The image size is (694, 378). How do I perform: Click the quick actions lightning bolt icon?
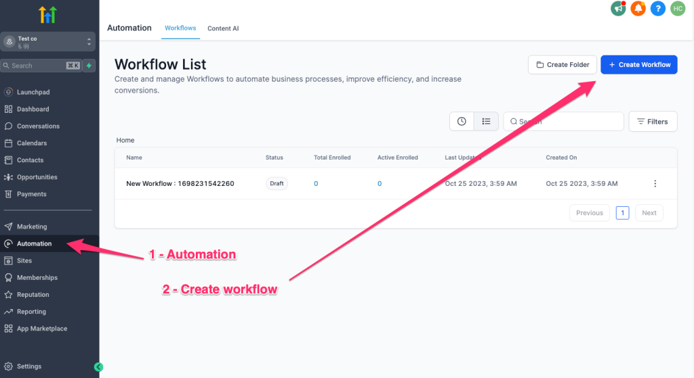[x=89, y=66]
